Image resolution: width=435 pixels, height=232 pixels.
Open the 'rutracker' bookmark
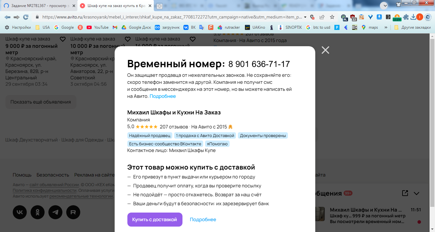click(229, 27)
